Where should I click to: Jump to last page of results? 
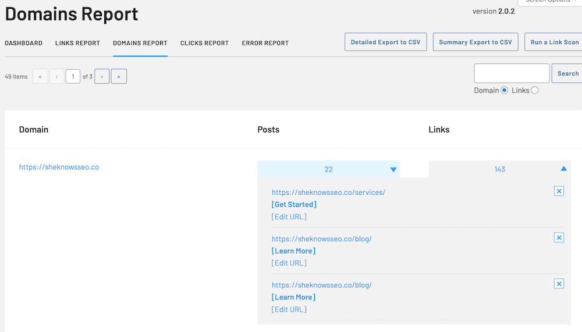coord(119,76)
